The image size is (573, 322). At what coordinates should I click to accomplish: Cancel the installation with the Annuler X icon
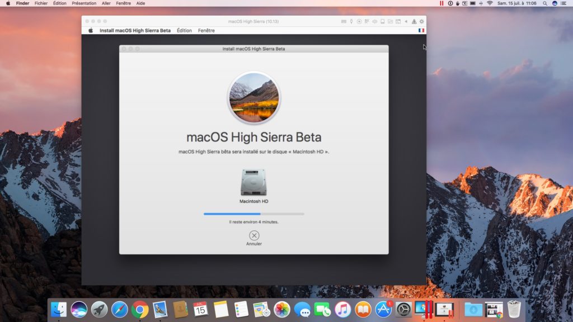pos(254,235)
